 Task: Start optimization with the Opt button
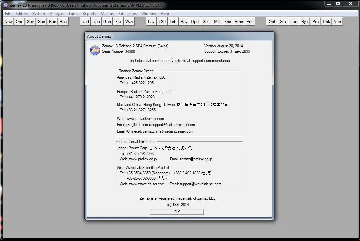click(272, 22)
